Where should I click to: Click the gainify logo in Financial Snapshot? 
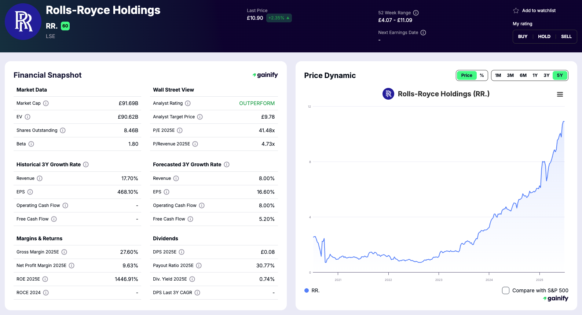click(265, 75)
